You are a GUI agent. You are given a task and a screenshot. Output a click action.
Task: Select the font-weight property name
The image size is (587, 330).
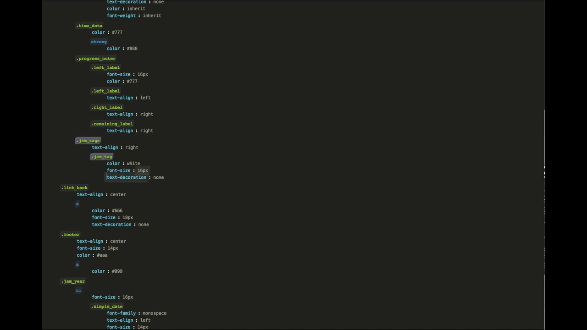pos(121,16)
